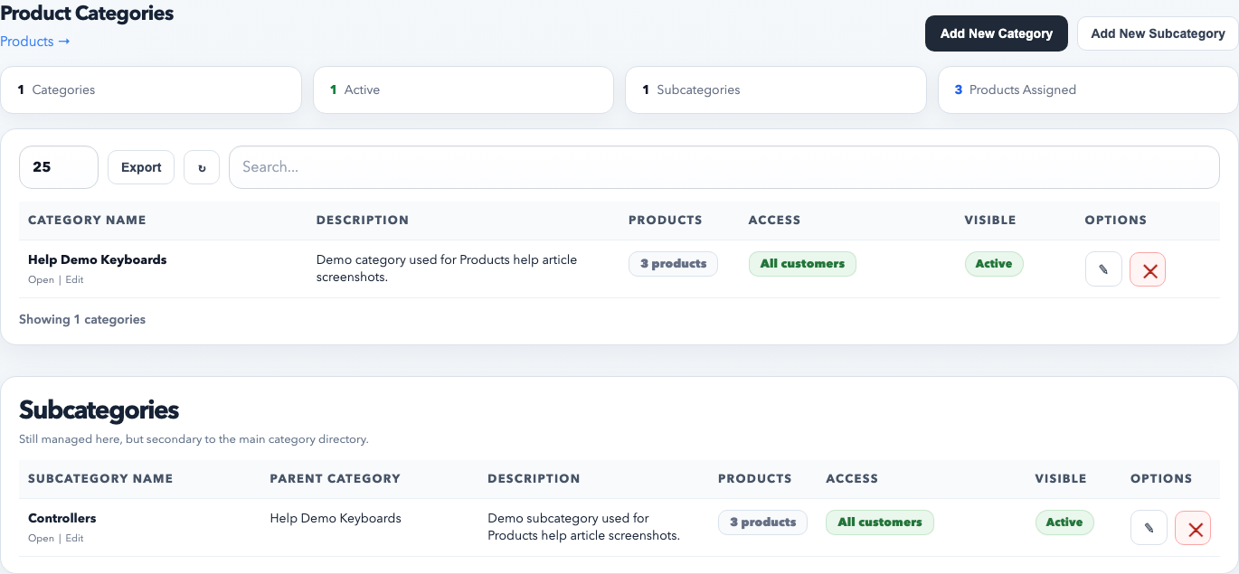The width and height of the screenshot is (1239, 574).
Task: Delete Controllers subcategory with red X
Action: click(x=1193, y=528)
